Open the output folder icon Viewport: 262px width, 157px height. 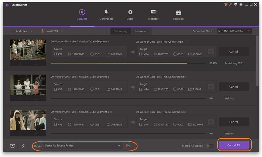pos(128,146)
